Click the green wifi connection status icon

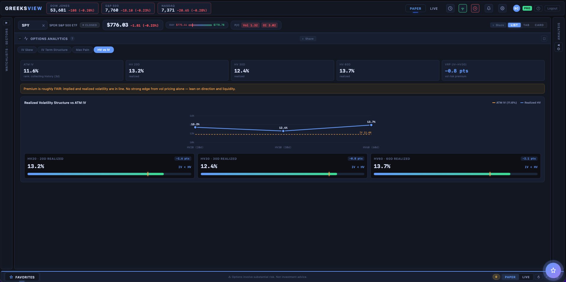click(463, 9)
